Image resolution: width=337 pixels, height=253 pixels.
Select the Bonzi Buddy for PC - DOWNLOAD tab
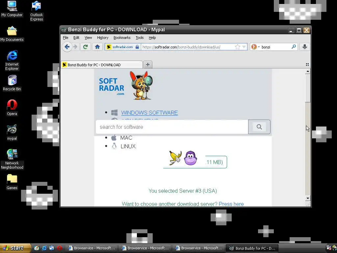[x=102, y=65]
